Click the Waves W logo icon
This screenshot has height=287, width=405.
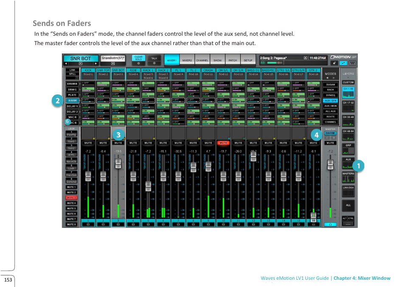pos(352,63)
